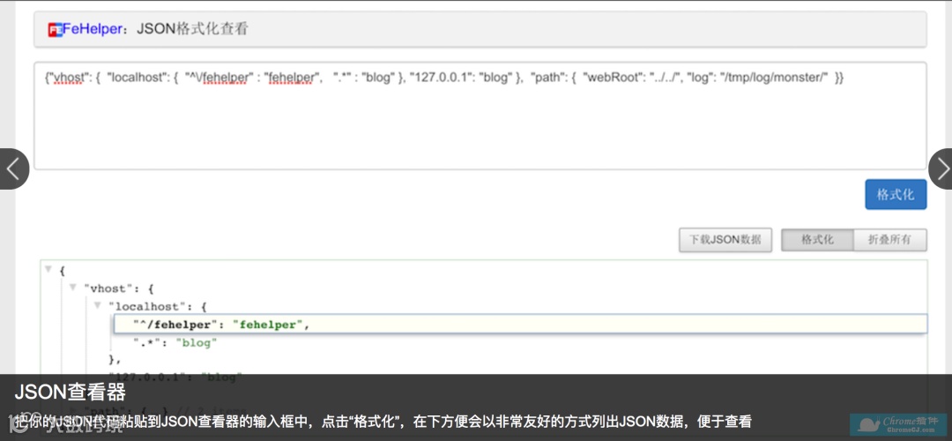Screen dimensions: 952x441
Task: Select the "^/fehelper" key row
Action: click(x=520, y=325)
